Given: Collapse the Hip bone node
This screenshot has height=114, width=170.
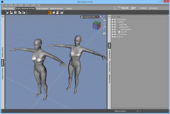Looking at the screenshot, I should [x=119, y=22].
